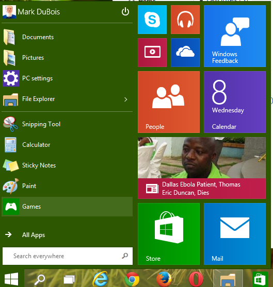This screenshot has height=287, width=273.
Task: Open the Calendar tile showing Wednesday 8
Action: click(235, 102)
